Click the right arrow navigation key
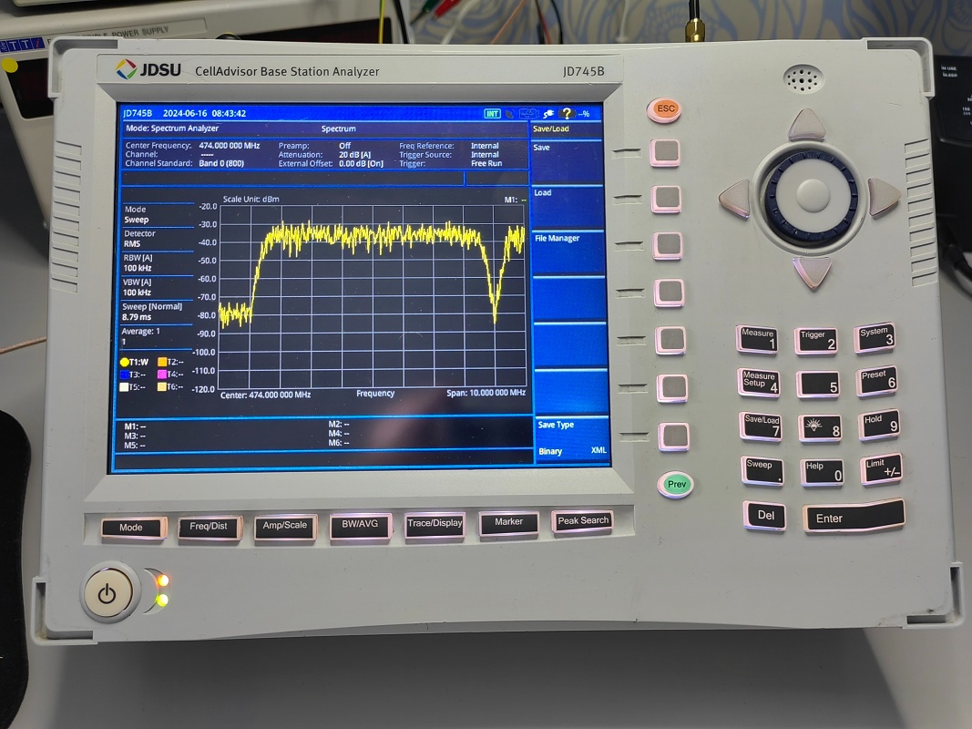 883,197
